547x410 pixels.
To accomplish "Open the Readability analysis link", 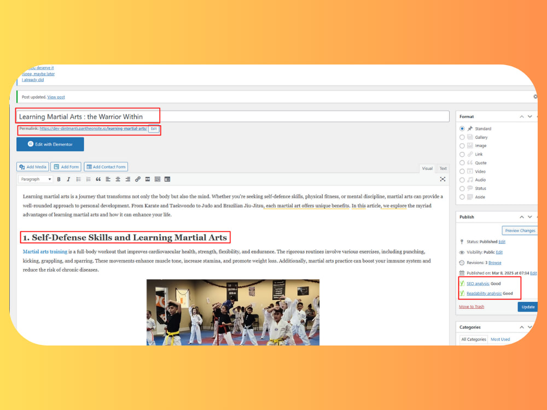I will [484, 293].
